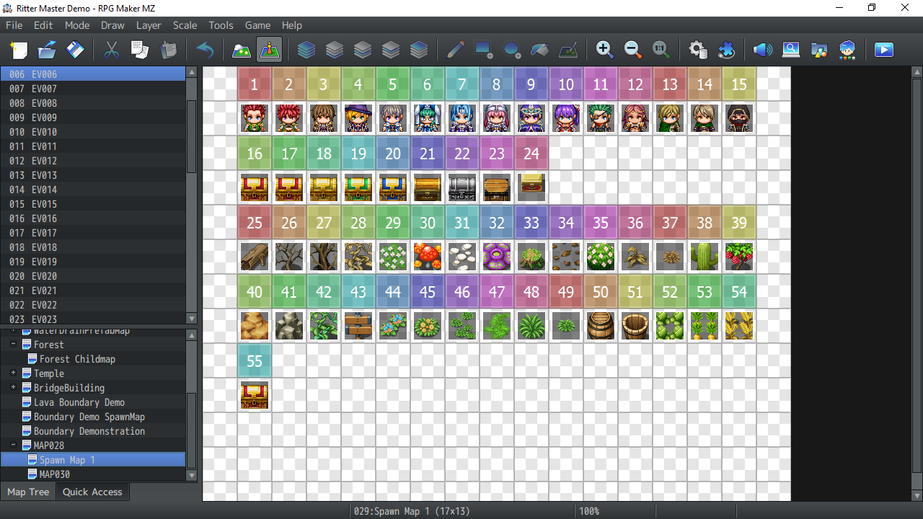Zoom out of the map

coord(632,50)
